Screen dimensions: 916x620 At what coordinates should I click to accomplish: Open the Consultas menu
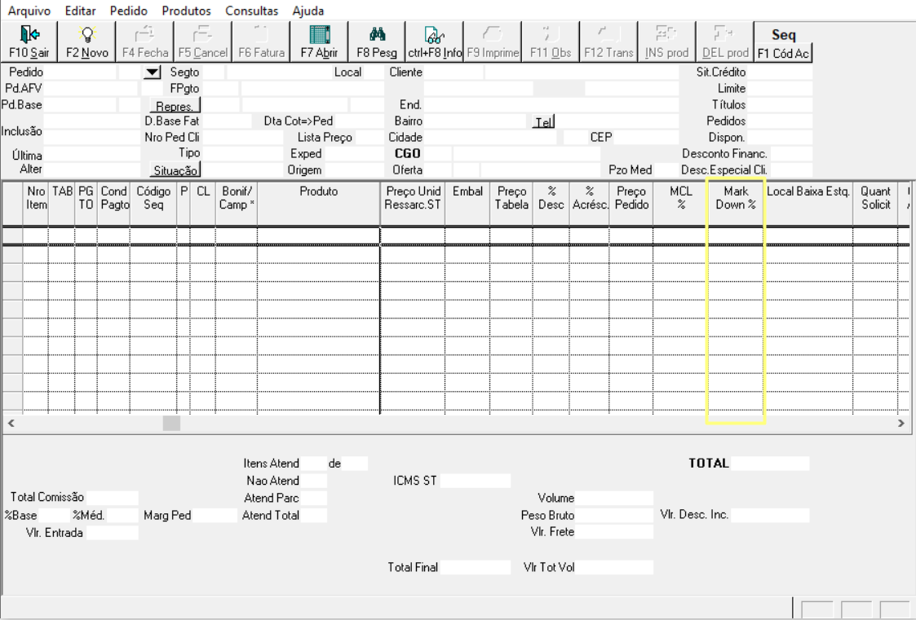tap(252, 11)
